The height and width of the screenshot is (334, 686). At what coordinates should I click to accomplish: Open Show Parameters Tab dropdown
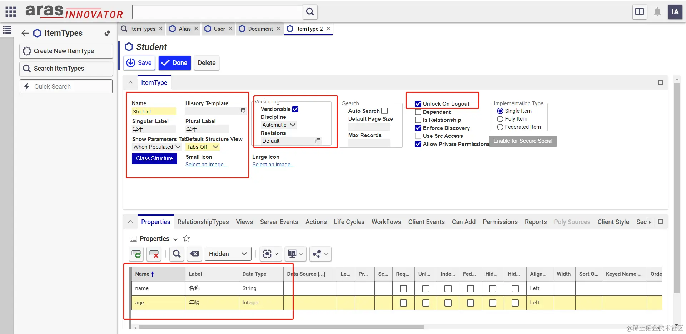tap(157, 147)
